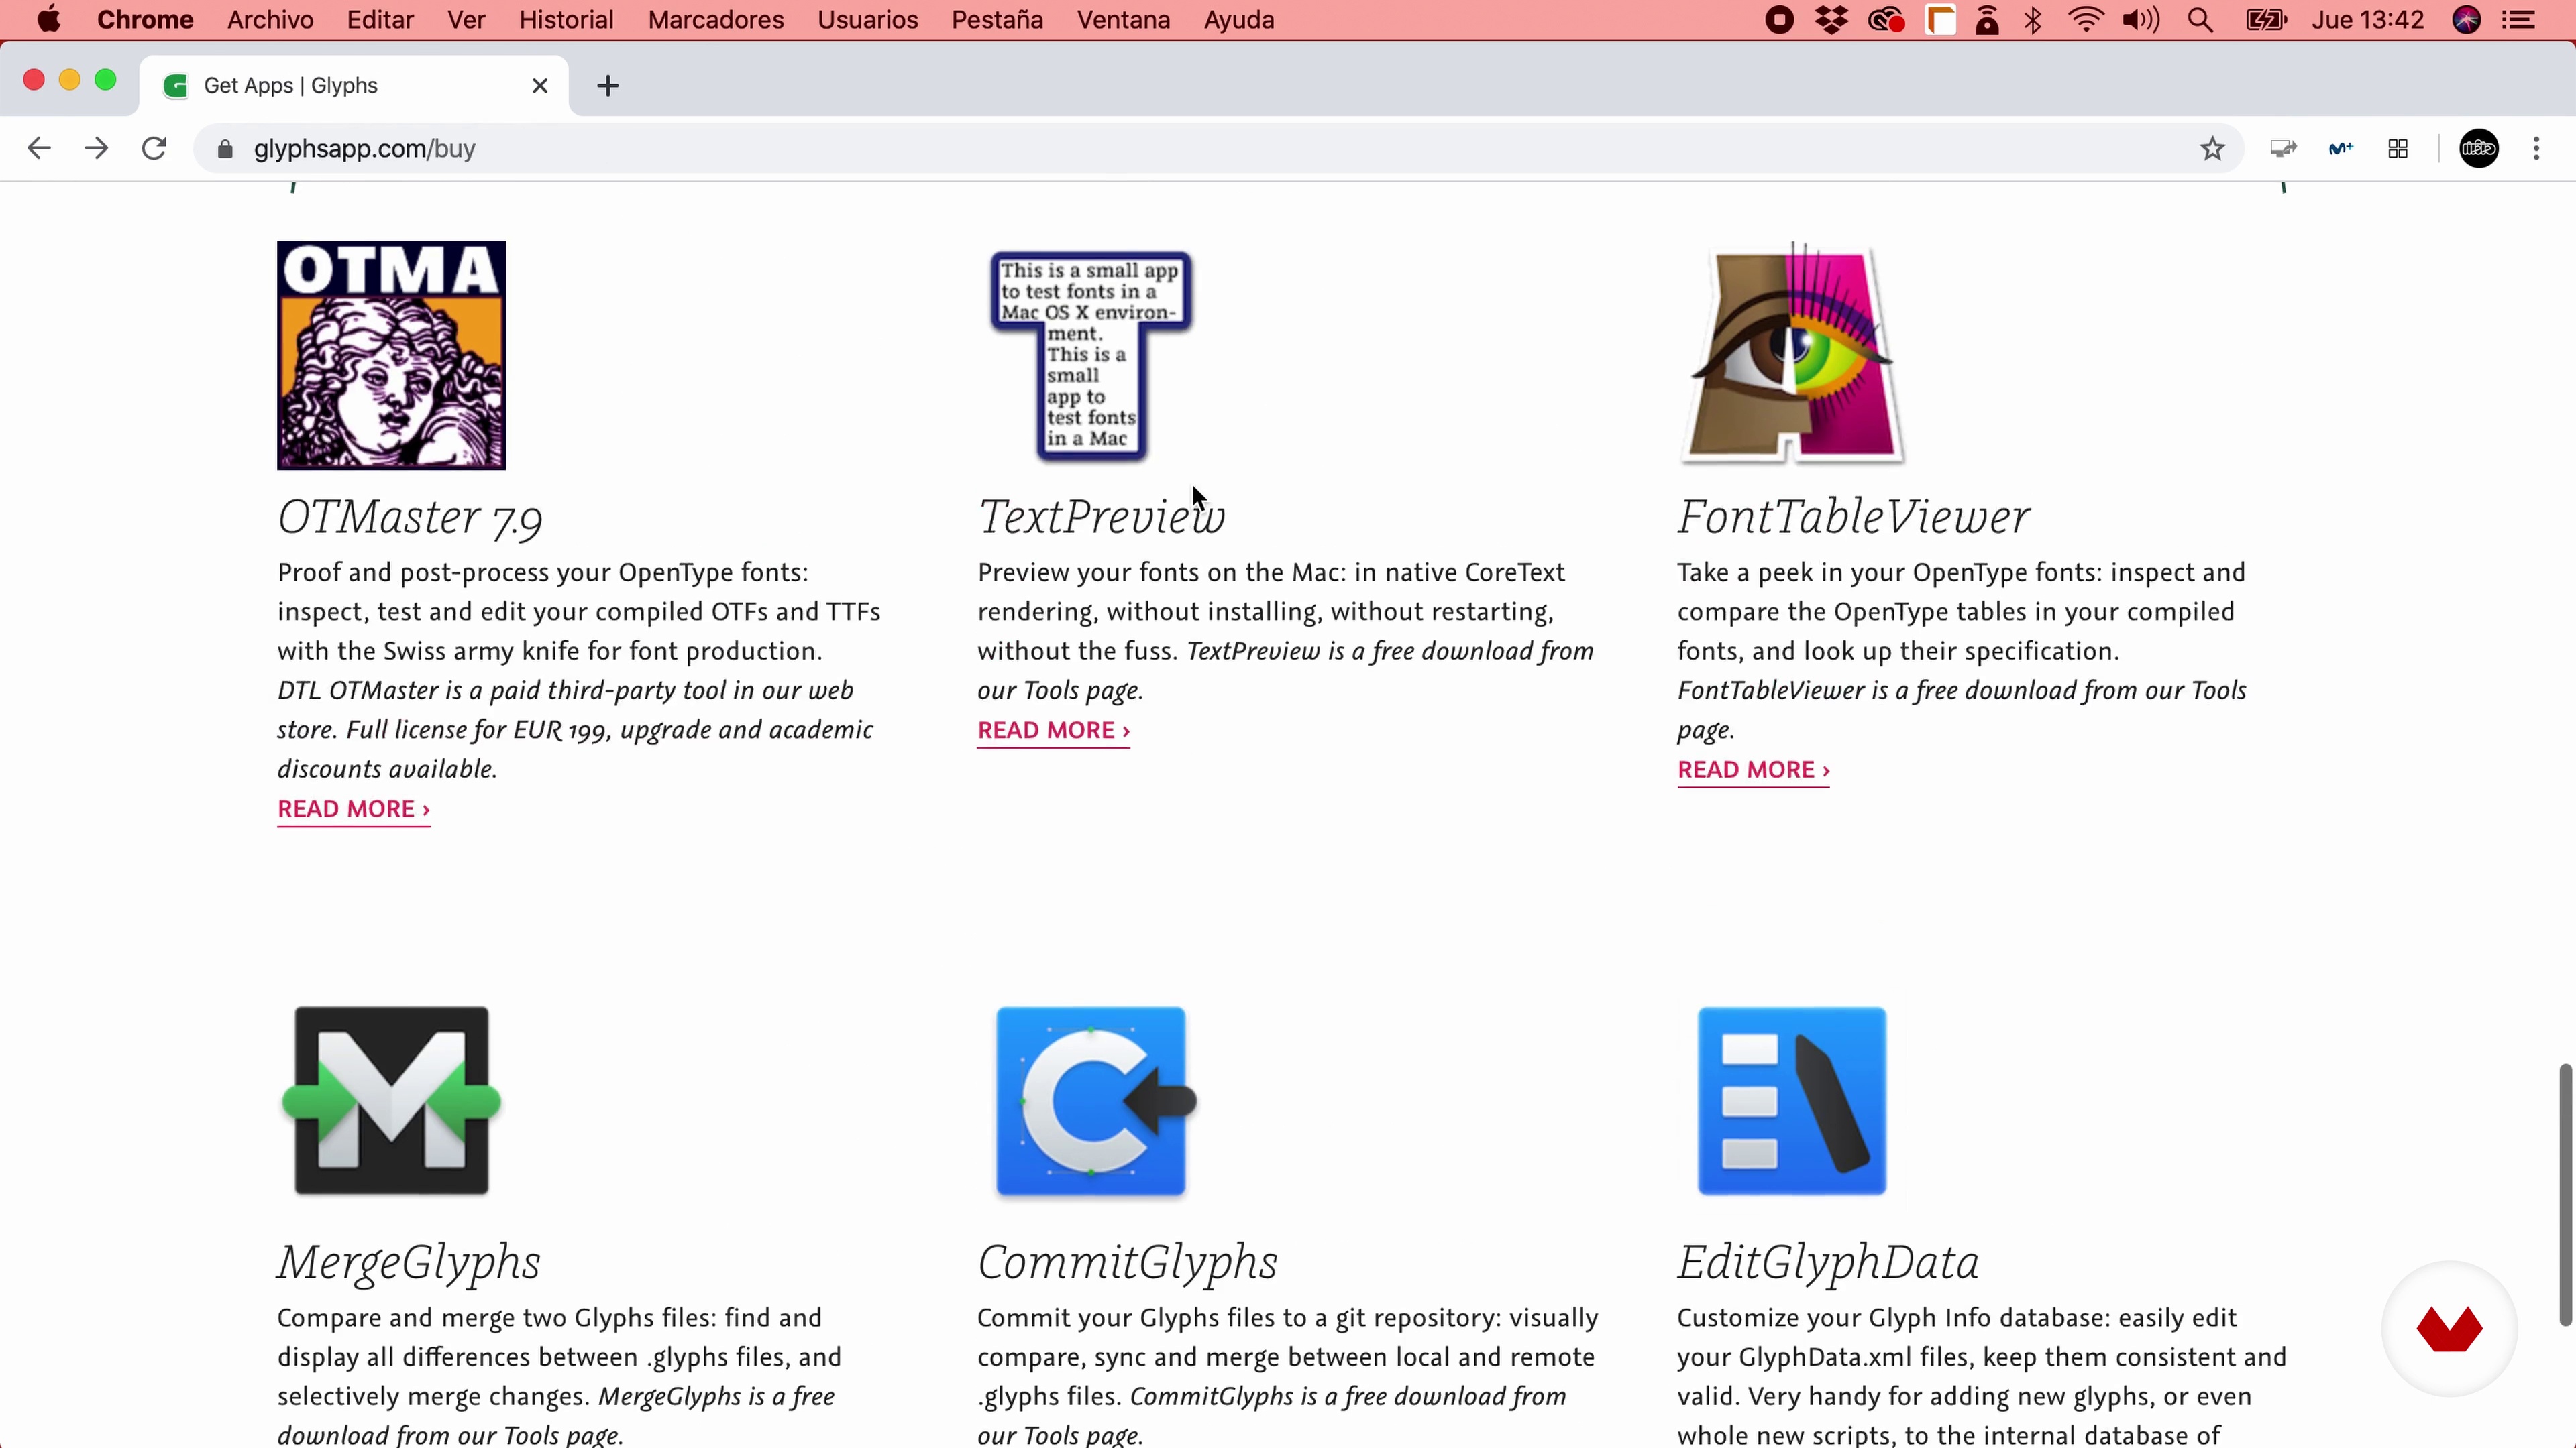2576x1448 pixels.
Task: Click the clock showing Jue 13:42
Action: click(x=2368, y=20)
